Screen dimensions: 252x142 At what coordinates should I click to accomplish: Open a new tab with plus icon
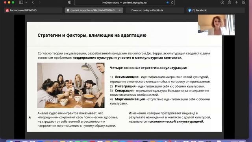pyautogui.click(x=236, y=2)
